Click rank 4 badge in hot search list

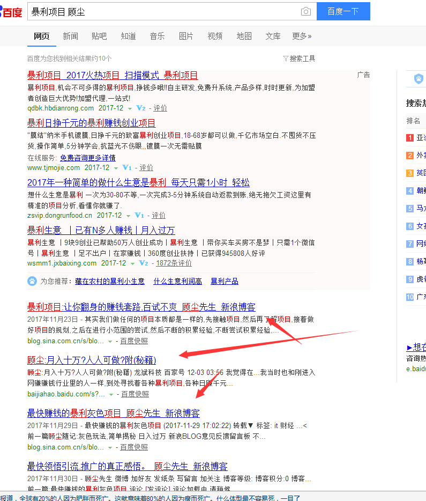[x=410, y=191]
